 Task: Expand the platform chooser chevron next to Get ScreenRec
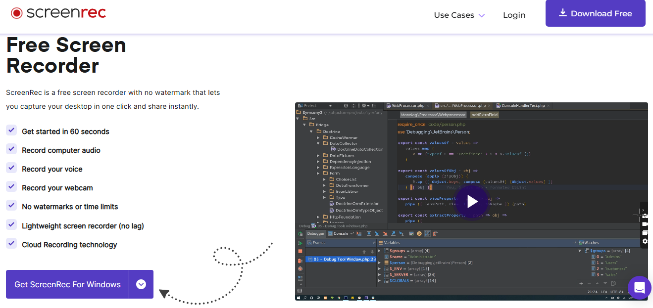(x=141, y=284)
